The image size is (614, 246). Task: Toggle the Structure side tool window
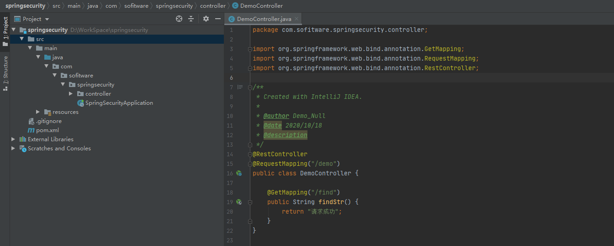tap(5, 73)
